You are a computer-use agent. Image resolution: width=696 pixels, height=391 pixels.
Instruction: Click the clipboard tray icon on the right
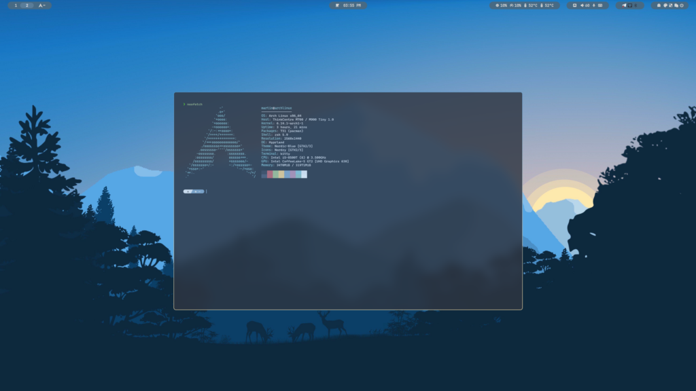pos(676,5)
